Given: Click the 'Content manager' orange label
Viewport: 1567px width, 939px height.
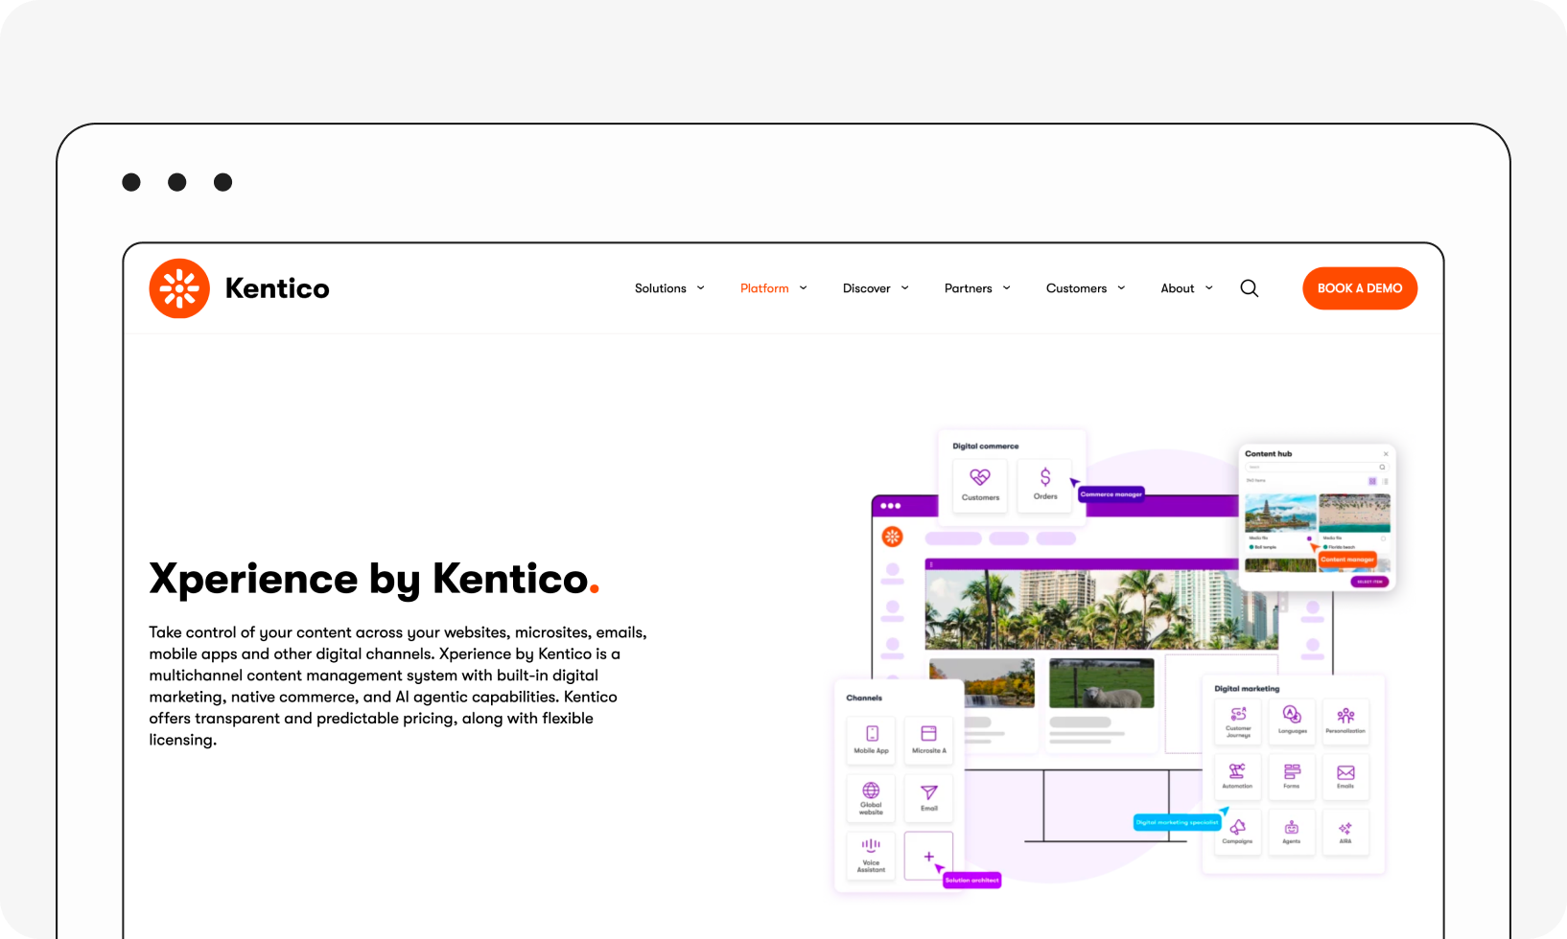Looking at the screenshot, I should [x=1347, y=560].
